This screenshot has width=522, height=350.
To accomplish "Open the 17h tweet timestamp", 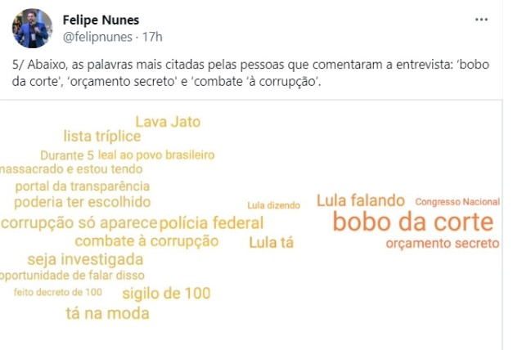I will pyautogui.click(x=151, y=37).
